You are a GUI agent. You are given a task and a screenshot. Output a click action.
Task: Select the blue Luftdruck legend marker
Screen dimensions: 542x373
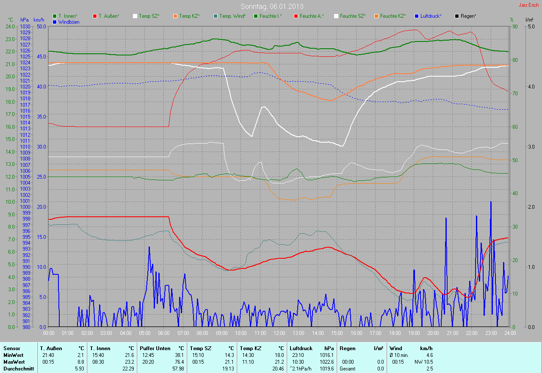coord(417,16)
